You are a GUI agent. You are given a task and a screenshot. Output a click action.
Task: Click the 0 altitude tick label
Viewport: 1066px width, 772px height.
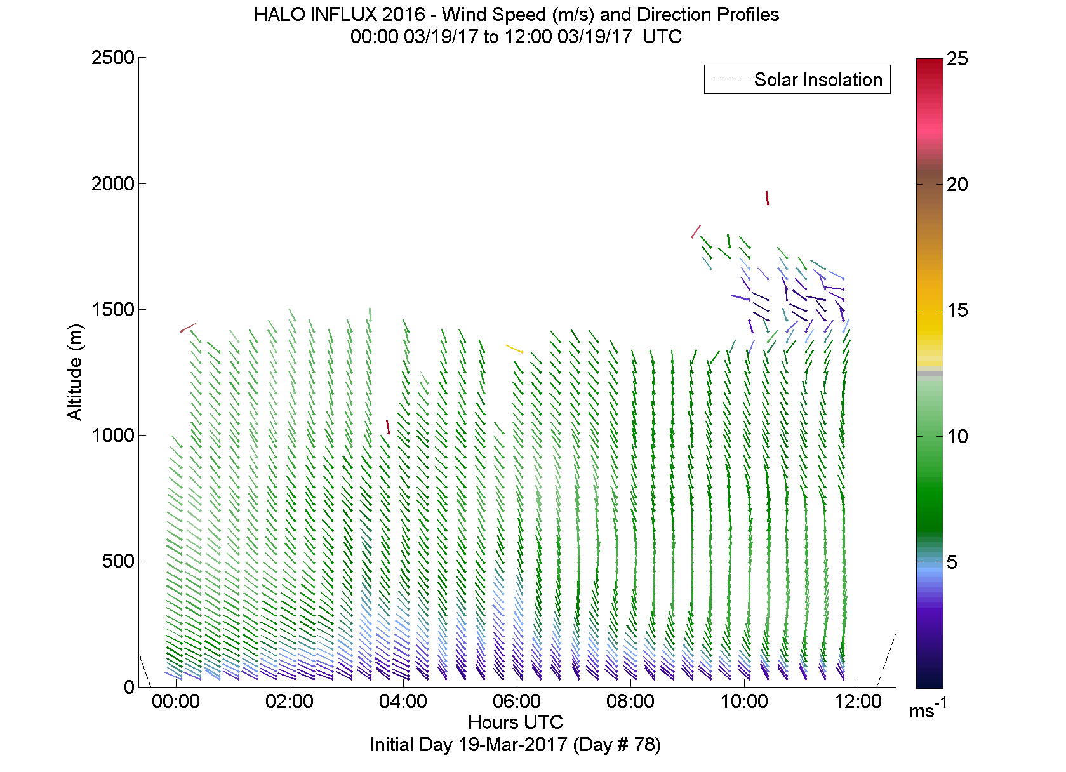point(130,686)
